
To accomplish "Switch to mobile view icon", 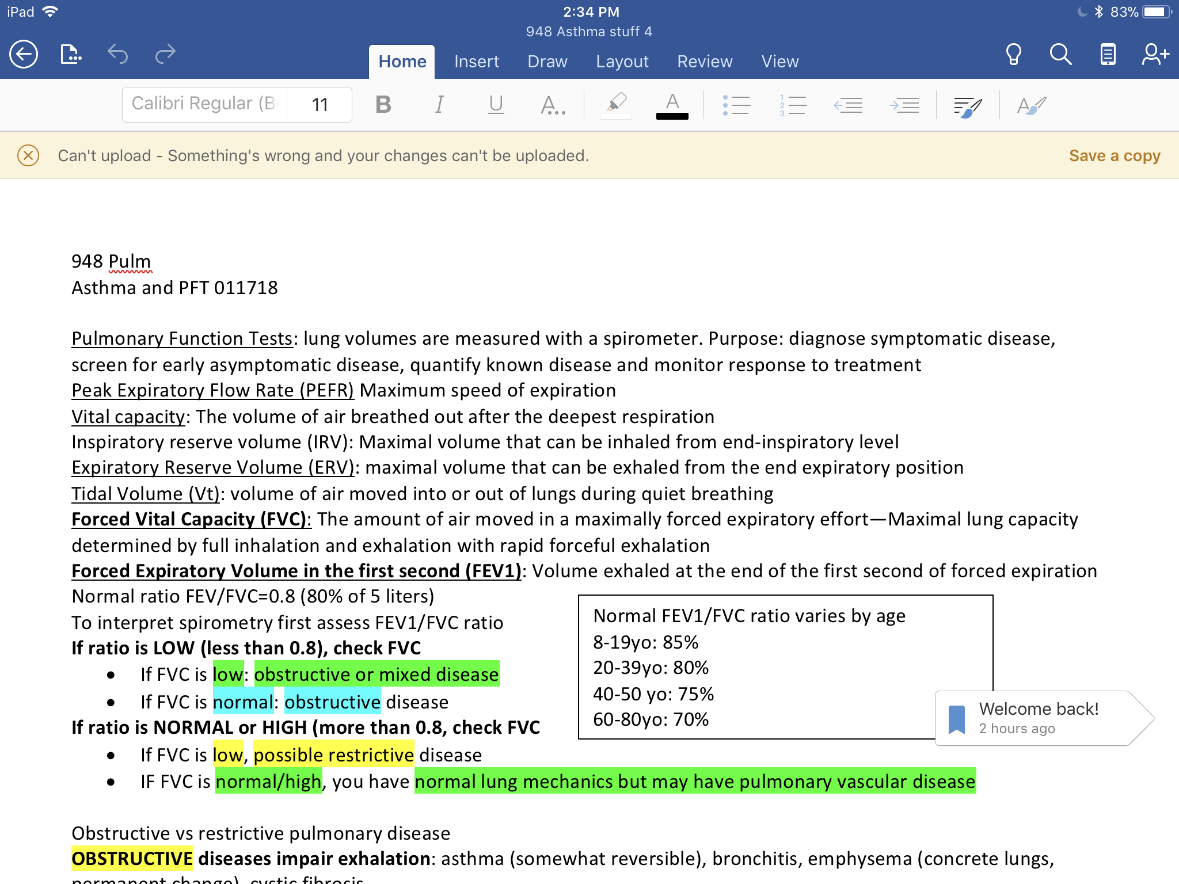I will (1108, 55).
